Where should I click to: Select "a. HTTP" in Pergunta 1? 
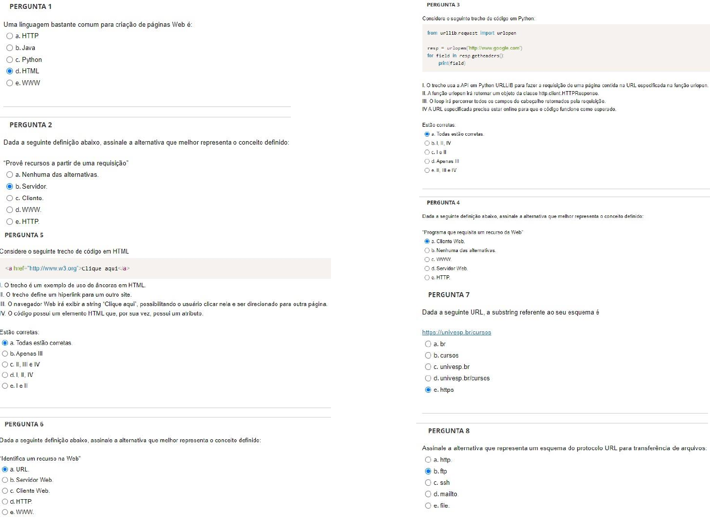pos(9,36)
